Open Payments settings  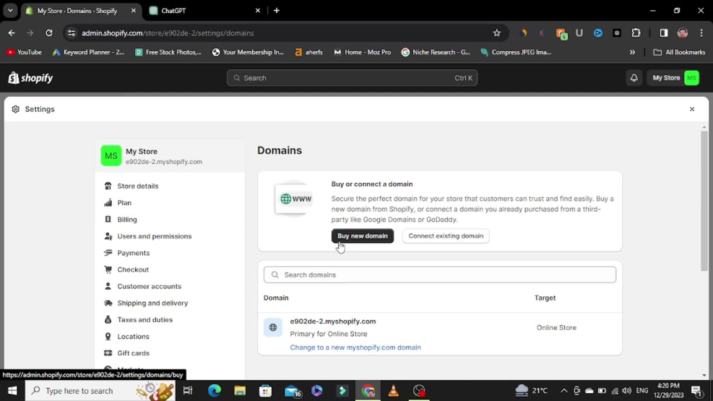[133, 253]
